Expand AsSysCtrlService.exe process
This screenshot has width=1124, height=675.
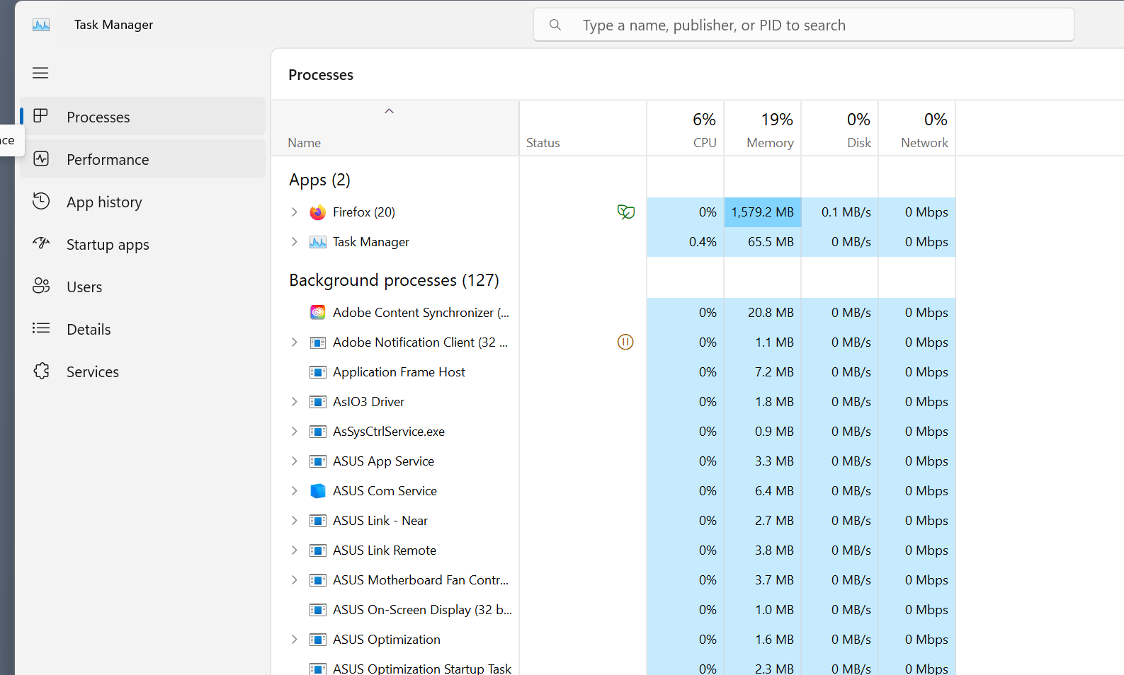click(295, 432)
